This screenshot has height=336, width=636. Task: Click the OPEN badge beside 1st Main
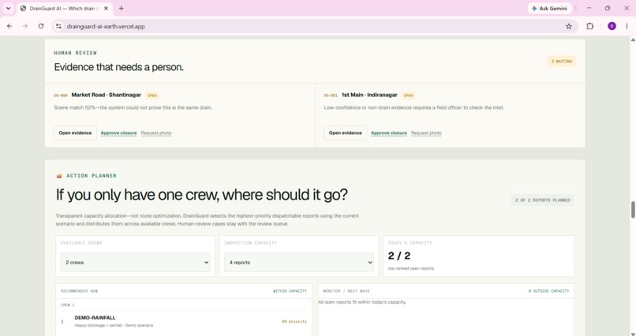[408, 95]
